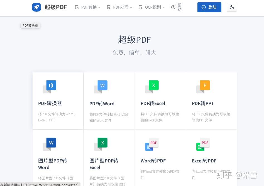
Task: Click description 将PDF文件转换为Word, Excel, PPT
Action: pyautogui.click(x=57, y=117)
